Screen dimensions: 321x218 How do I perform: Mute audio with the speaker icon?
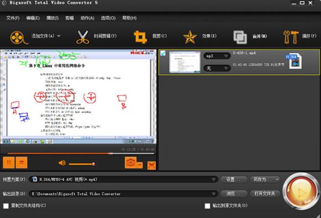pos(62,163)
